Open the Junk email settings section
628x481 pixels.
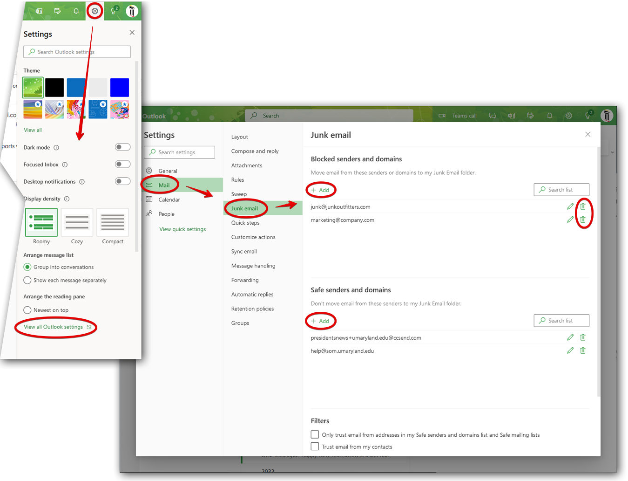coord(244,208)
